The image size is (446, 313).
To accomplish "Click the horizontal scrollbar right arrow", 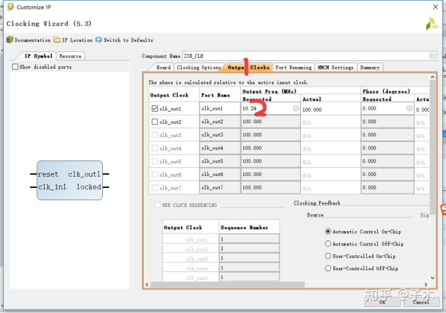I will [426, 284].
